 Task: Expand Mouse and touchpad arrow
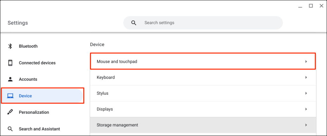coord(306,62)
